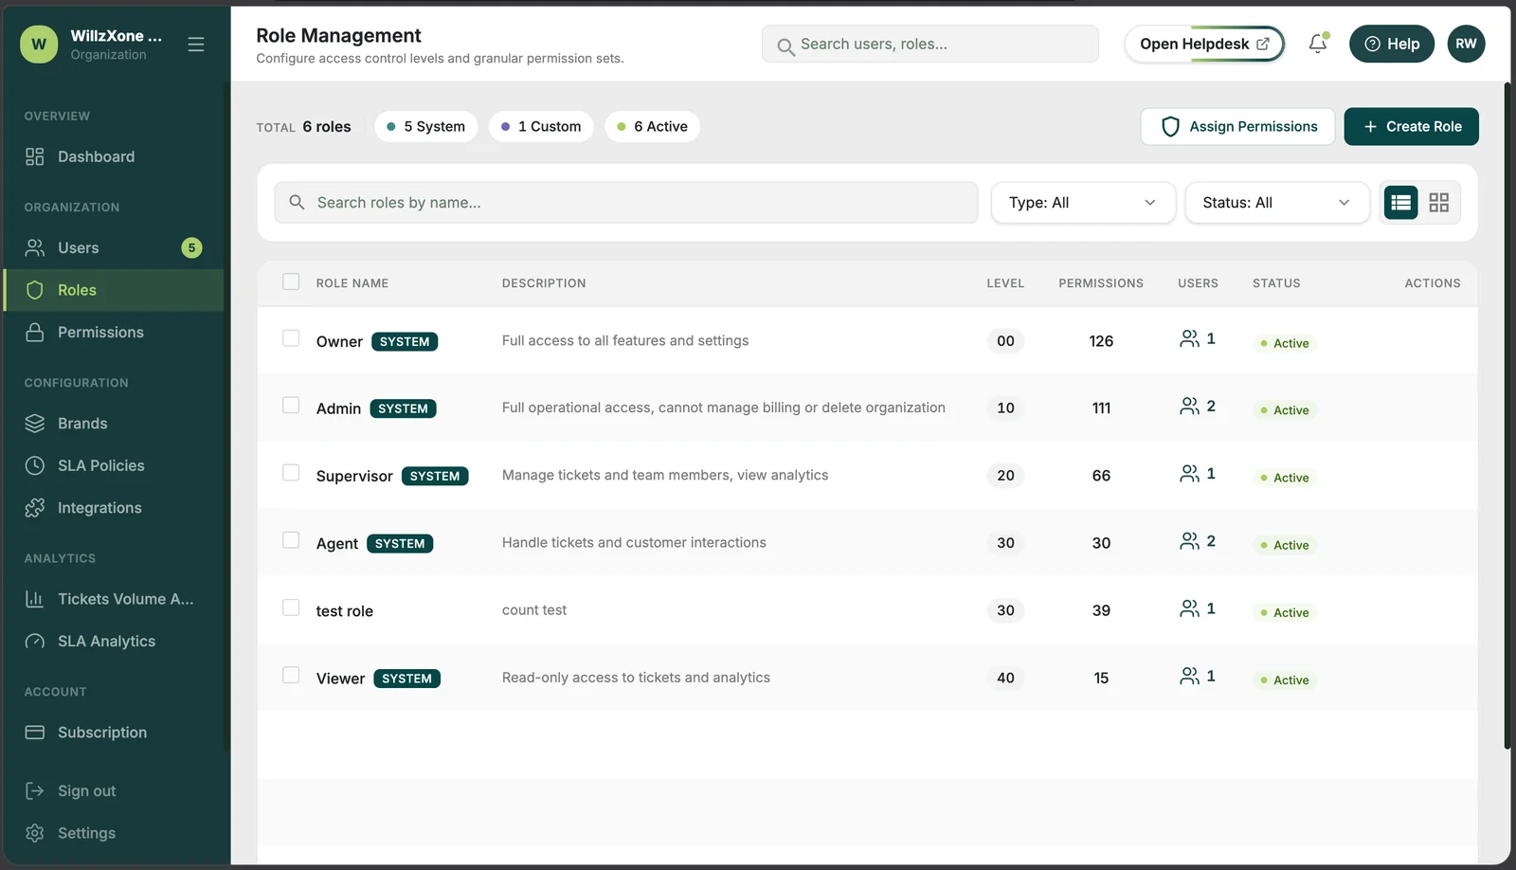Check the Agent role checkbox
This screenshot has height=870, width=1516.
291,540
